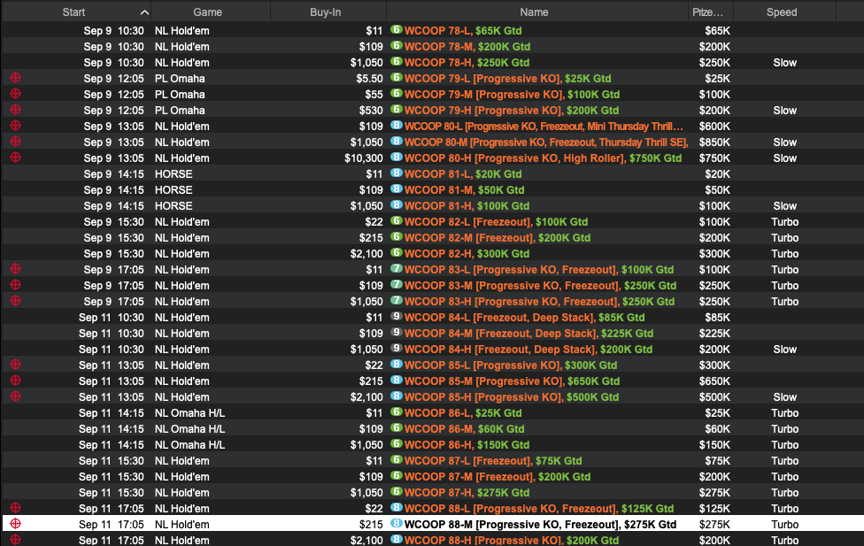The image size is (864, 546).
Task: Click the 8-max badge next to WCOOP 88-M
Action: point(397,523)
